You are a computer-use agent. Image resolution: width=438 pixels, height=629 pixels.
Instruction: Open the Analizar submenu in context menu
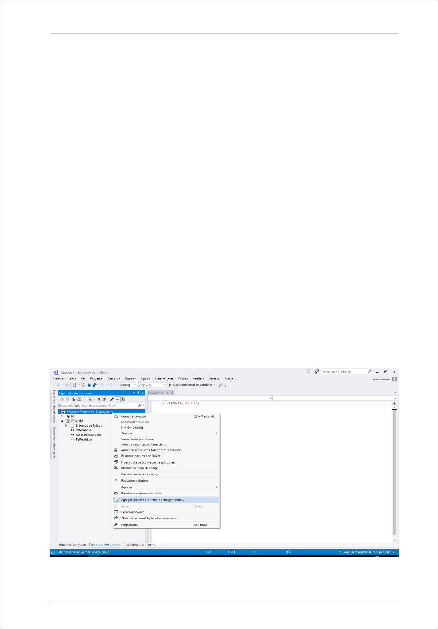click(166, 434)
